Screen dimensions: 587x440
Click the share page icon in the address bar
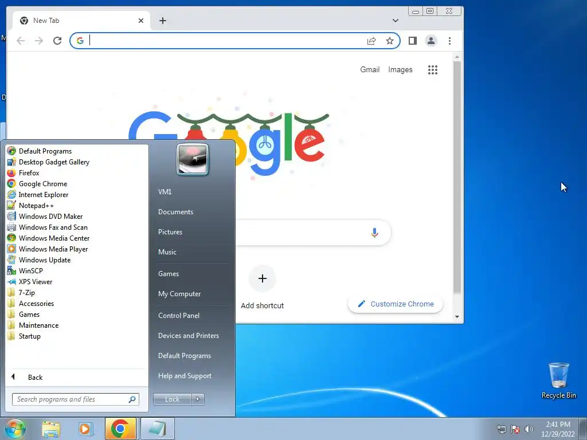coord(371,41)
